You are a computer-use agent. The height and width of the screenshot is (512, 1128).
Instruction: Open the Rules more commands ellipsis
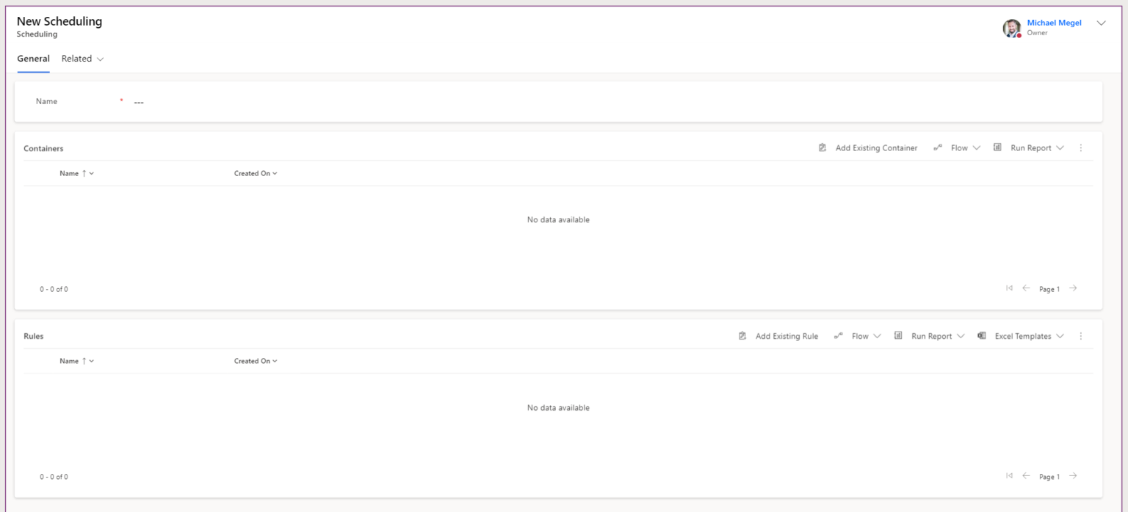(1080, 336)
